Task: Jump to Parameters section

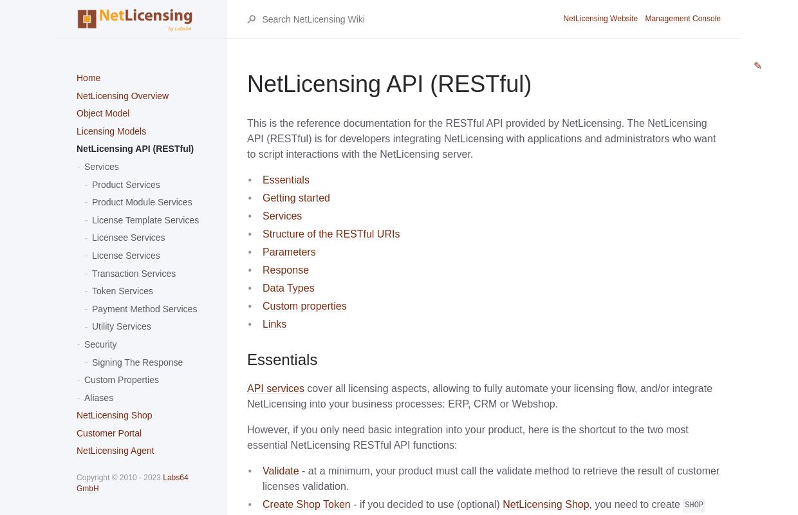Action: pyautogui.click(x=289, y=252)
